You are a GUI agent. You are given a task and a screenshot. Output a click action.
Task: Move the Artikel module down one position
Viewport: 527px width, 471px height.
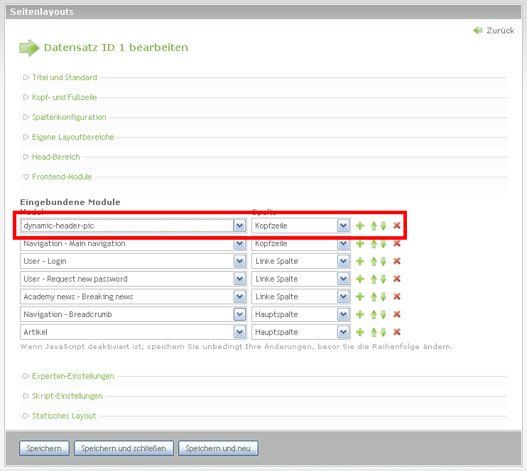[384, 332]
